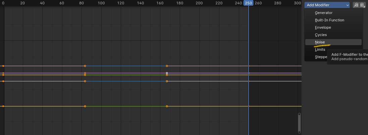
Task: Open the Add Modifier dropdown
Action: click(x=327, y=5)
